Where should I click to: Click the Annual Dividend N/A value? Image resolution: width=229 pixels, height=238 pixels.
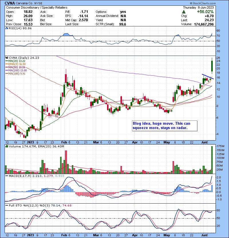[x=123, y=16]
